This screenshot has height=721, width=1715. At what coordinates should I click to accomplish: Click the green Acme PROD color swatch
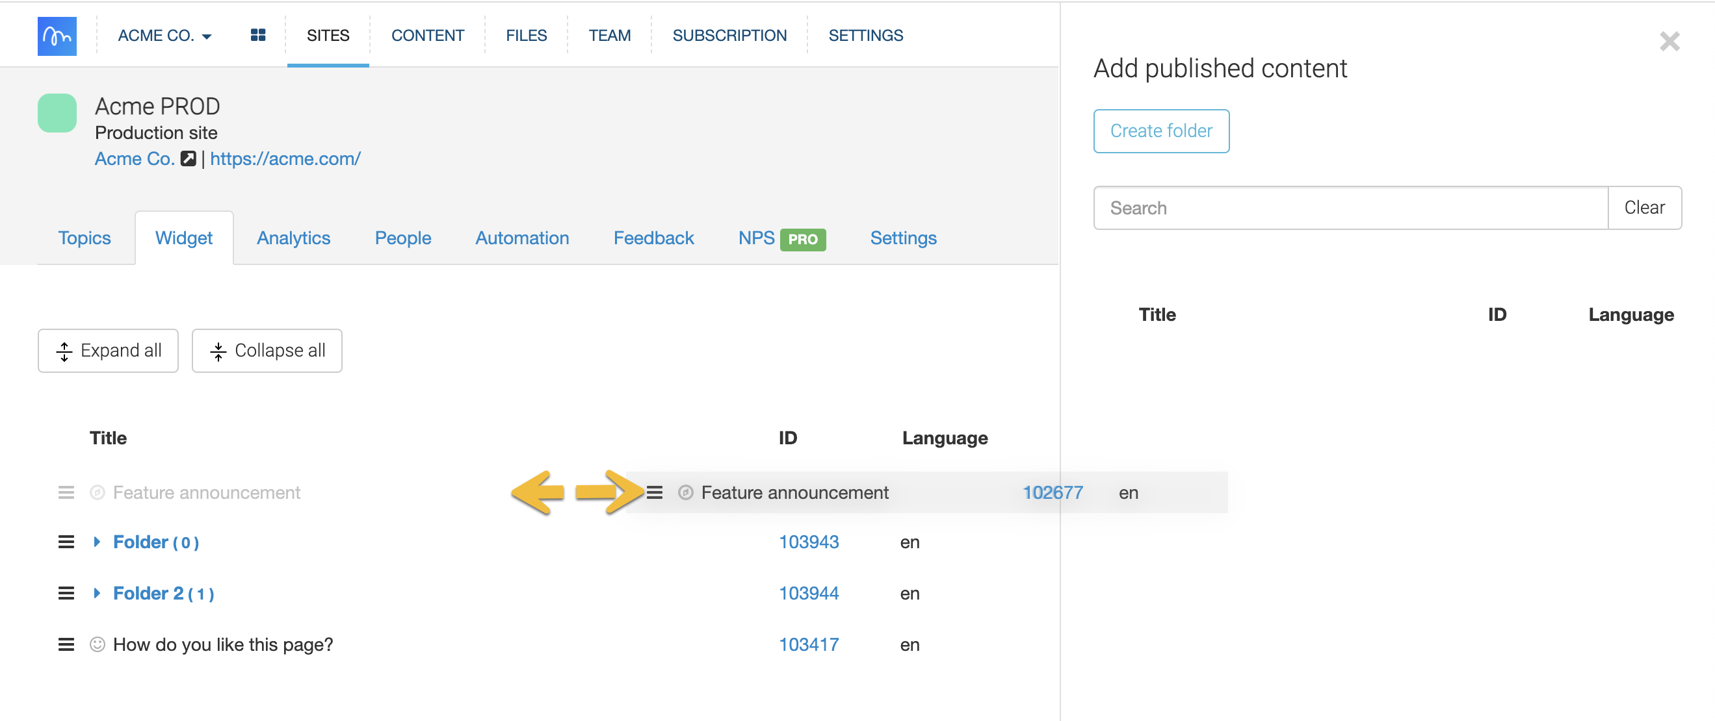[x=57, y=113]
